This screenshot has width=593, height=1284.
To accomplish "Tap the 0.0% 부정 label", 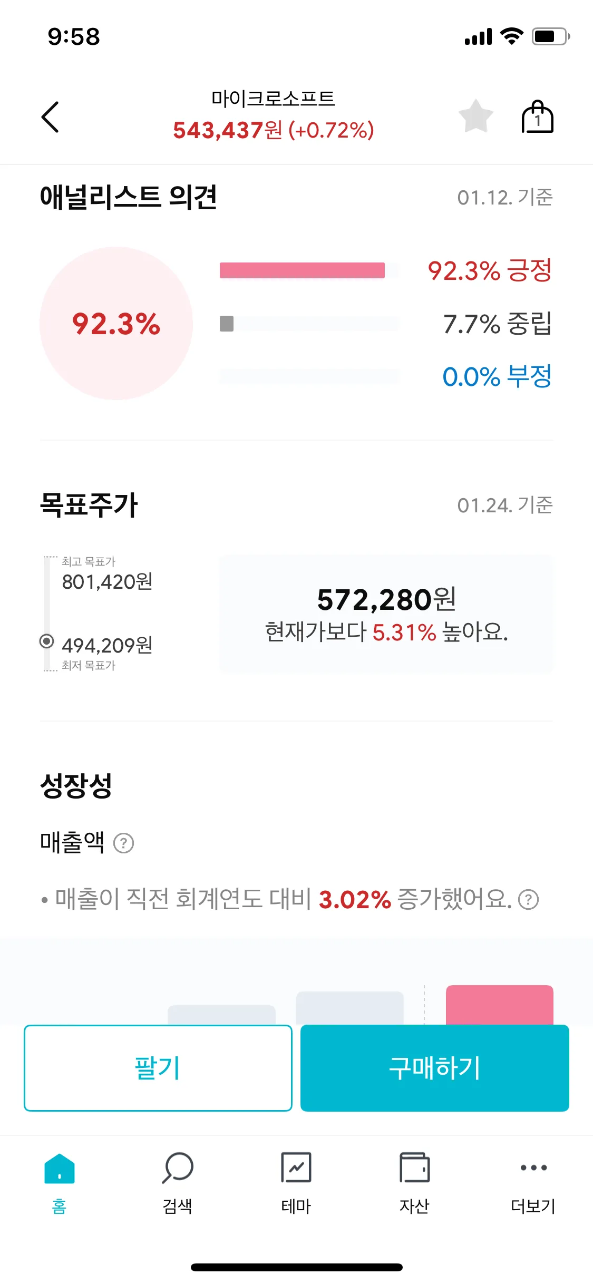I will (x=497, y=376).
